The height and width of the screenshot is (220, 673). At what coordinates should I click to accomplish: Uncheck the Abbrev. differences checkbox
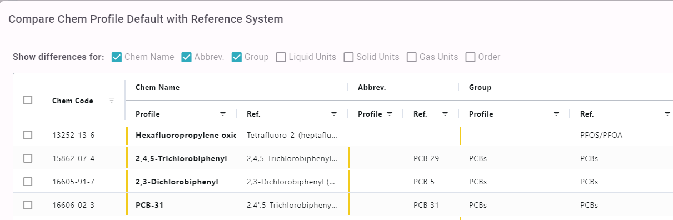pyautogui.click(x=187, y=57)
